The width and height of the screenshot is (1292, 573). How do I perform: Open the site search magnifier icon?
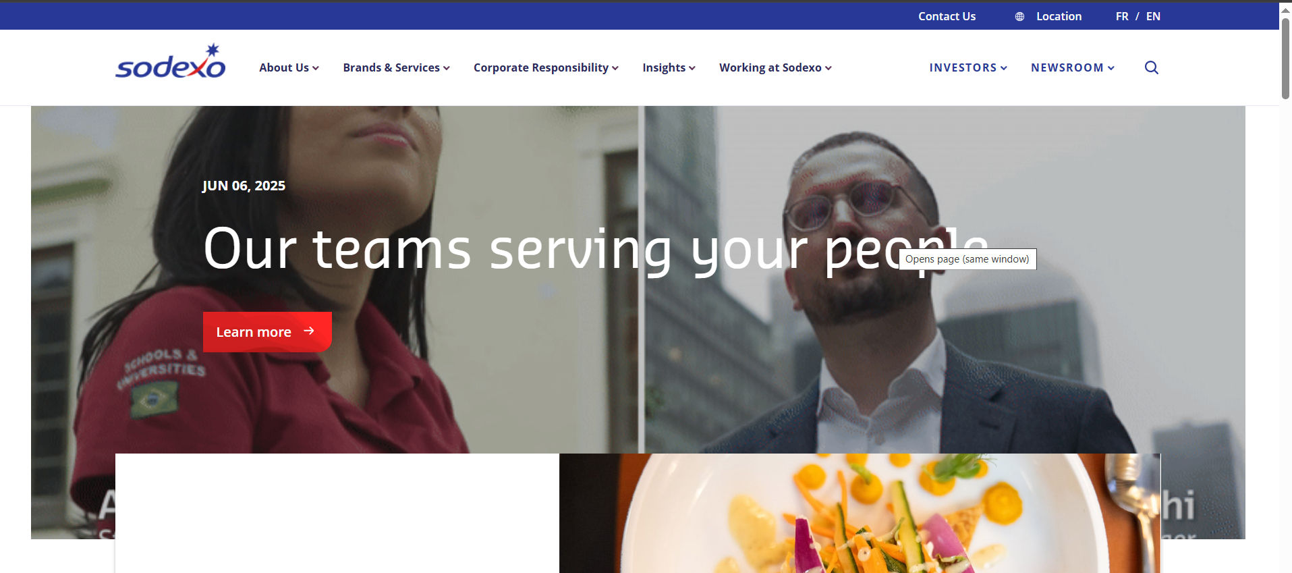pos(1152,67)
